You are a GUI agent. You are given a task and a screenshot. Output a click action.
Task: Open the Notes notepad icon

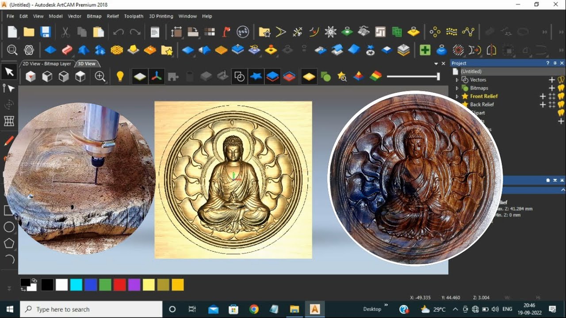[155, 32]
